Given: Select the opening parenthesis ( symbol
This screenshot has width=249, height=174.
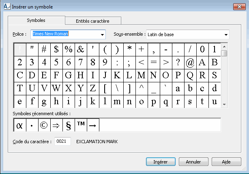Looking at the screenshot, I should click(105, 49).
